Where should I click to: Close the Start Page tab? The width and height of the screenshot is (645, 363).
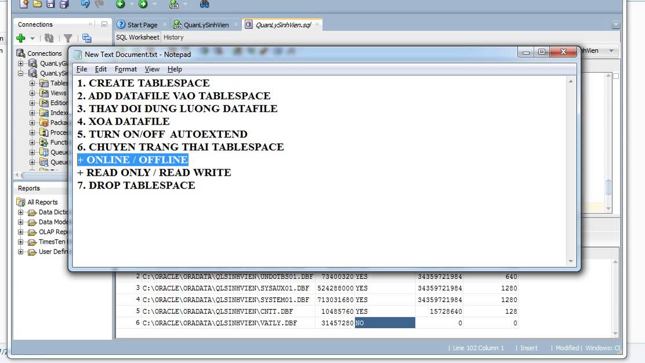pos(165,25)
